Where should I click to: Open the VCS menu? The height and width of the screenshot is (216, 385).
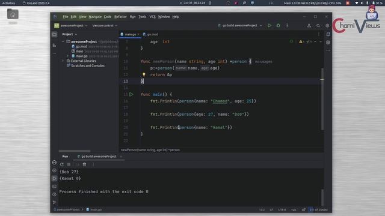pyautogui.click(x=152, y=17)
